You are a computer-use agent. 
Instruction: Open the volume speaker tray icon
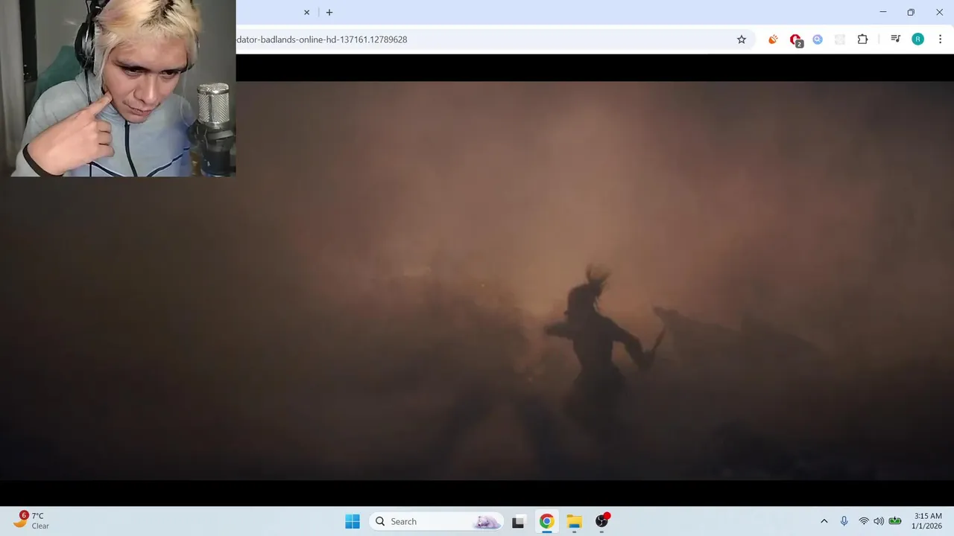[879, 521]
